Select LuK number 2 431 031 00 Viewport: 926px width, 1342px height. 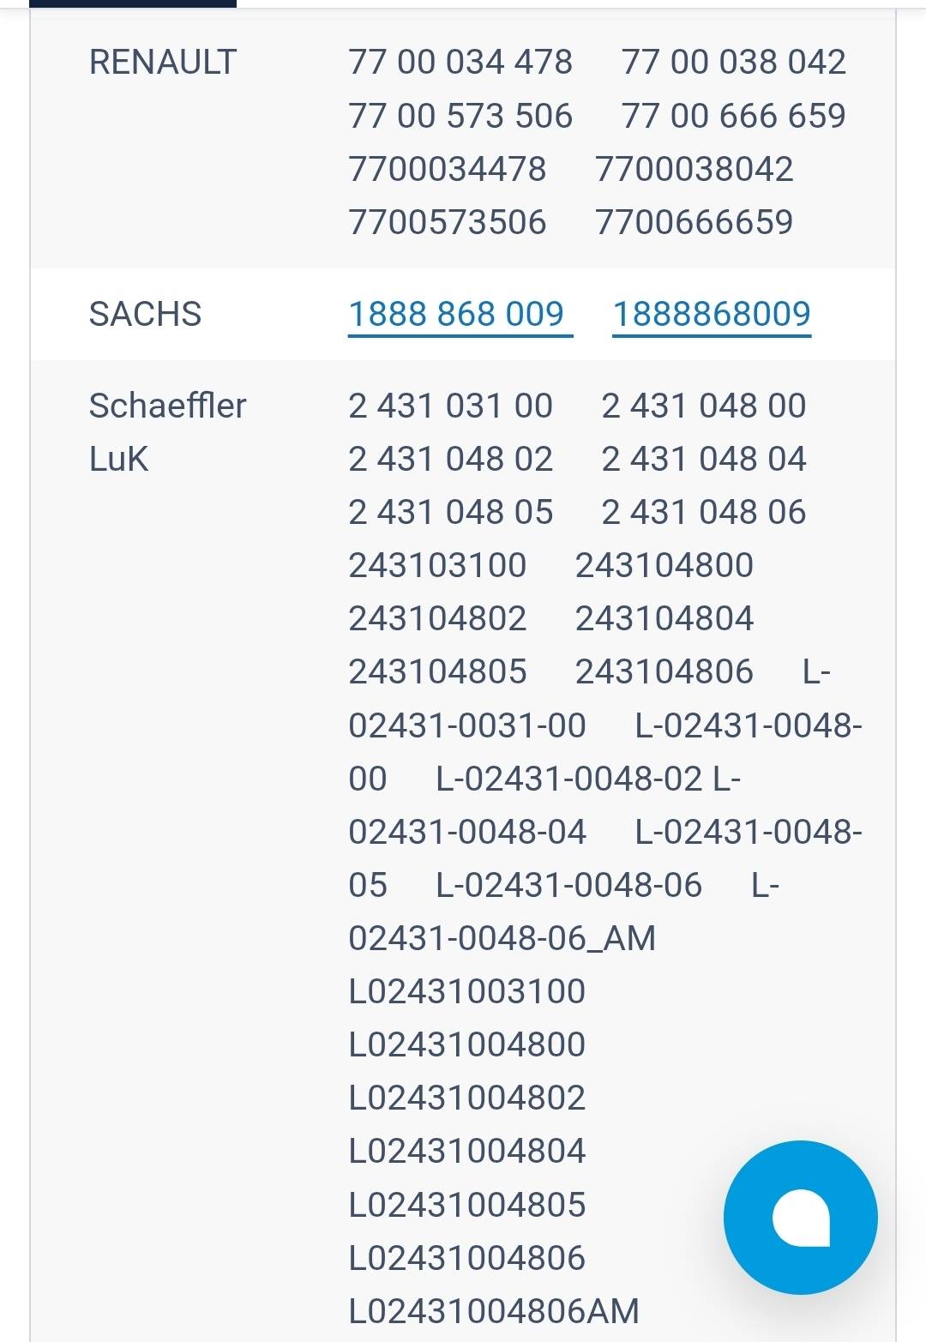(x=450, y=406)
